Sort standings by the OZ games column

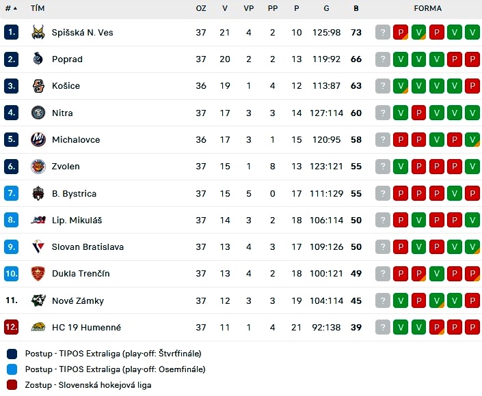click(201, 8)
